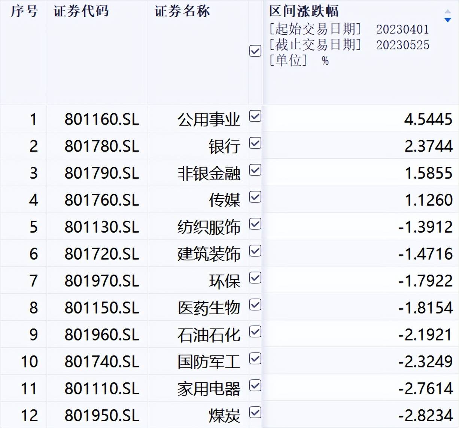Select code cell 801160.SL

[x=102, y=119]
